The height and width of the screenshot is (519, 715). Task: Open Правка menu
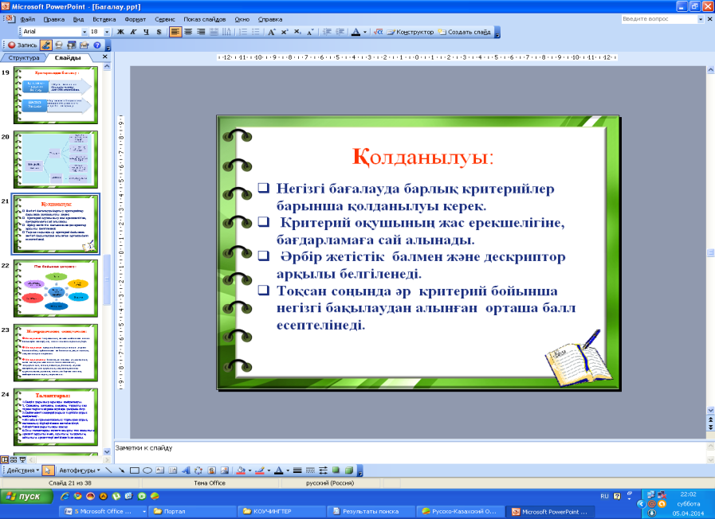click(x=54, y=20)
